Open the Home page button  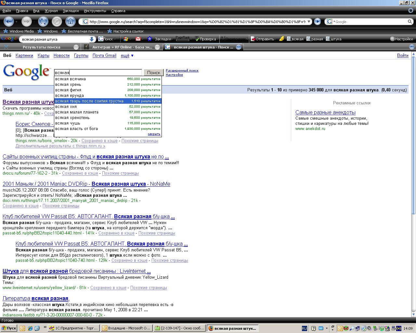coord(70,21)
